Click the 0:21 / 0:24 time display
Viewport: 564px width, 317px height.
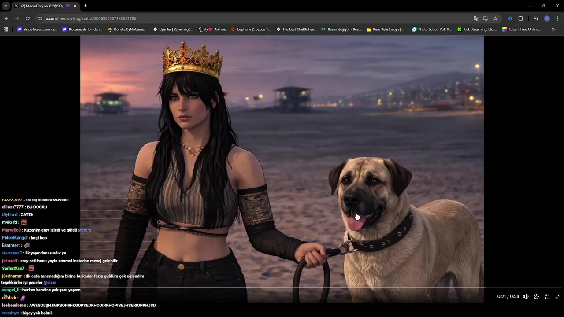pyautogui.click(x=508, y=297)
